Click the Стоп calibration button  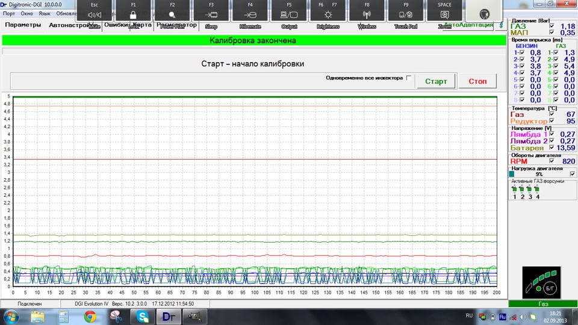(477, 81)
